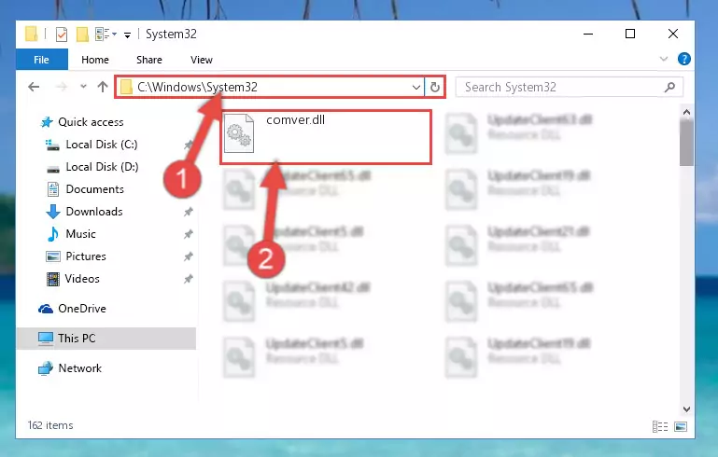Viewport: 718px width, 457px height.
Task: Click the pin icon beside Local Disk (C:)
Action: [x=189, y=145]
